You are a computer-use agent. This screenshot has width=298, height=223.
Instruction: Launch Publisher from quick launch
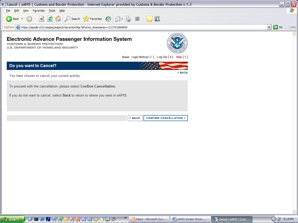[90, 219]
